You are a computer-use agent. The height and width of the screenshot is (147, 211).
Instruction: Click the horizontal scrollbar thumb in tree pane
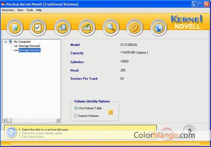click(x=9, y=120)
